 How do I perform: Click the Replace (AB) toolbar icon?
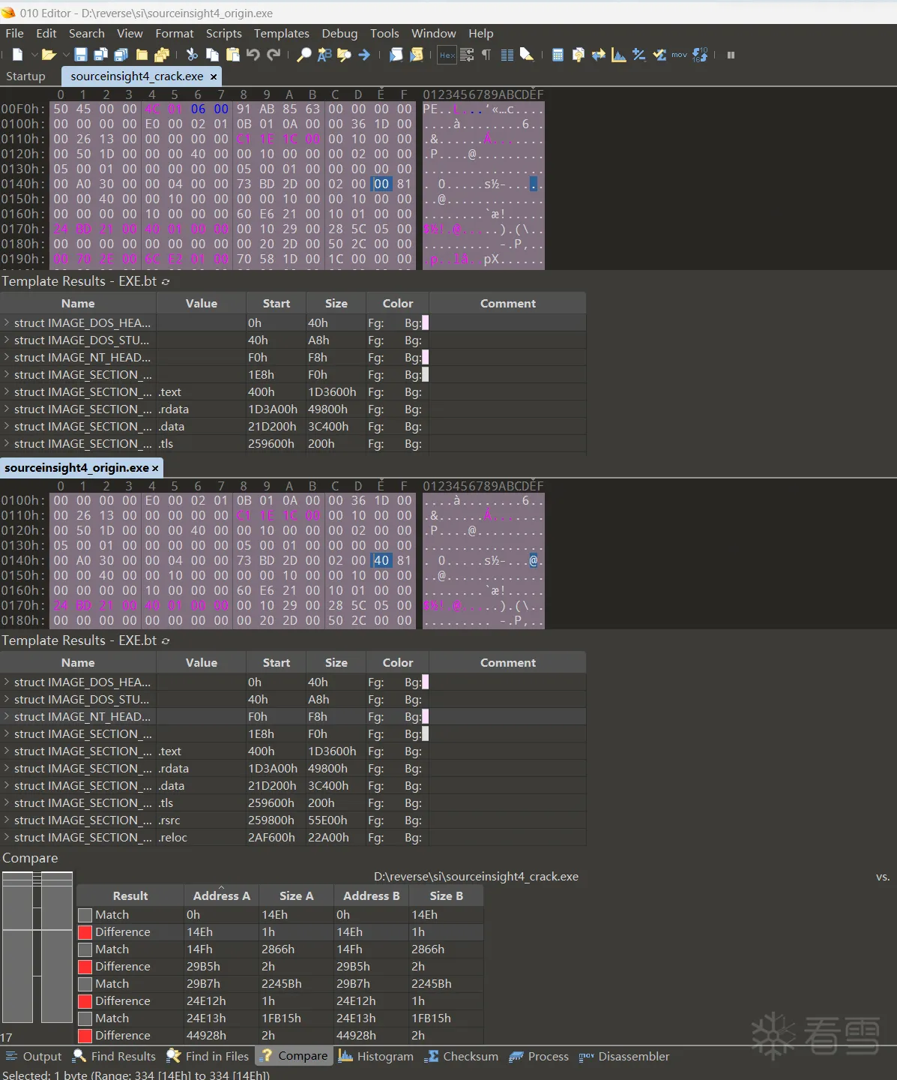(324, 55)
